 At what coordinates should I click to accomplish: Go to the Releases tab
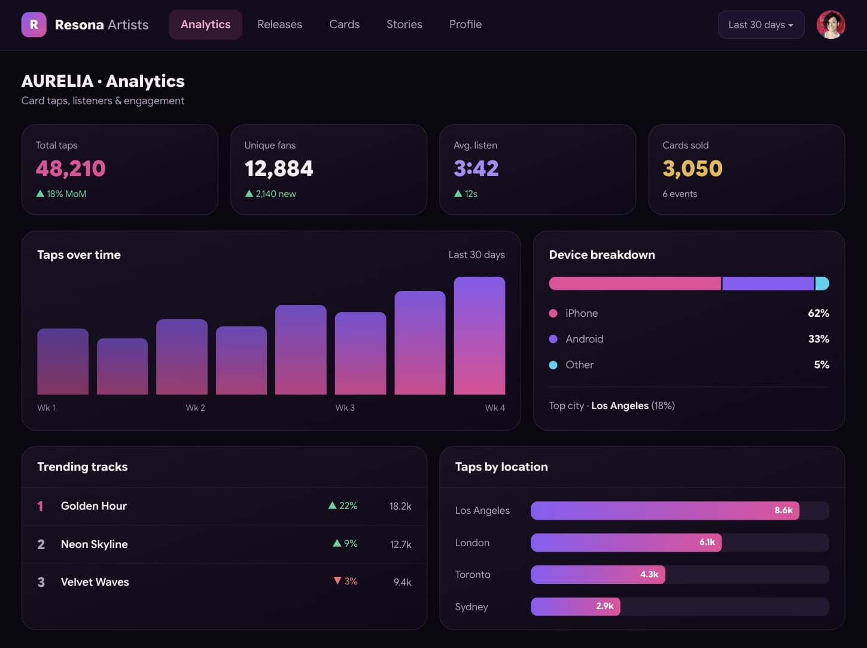(x=279, y=25)
